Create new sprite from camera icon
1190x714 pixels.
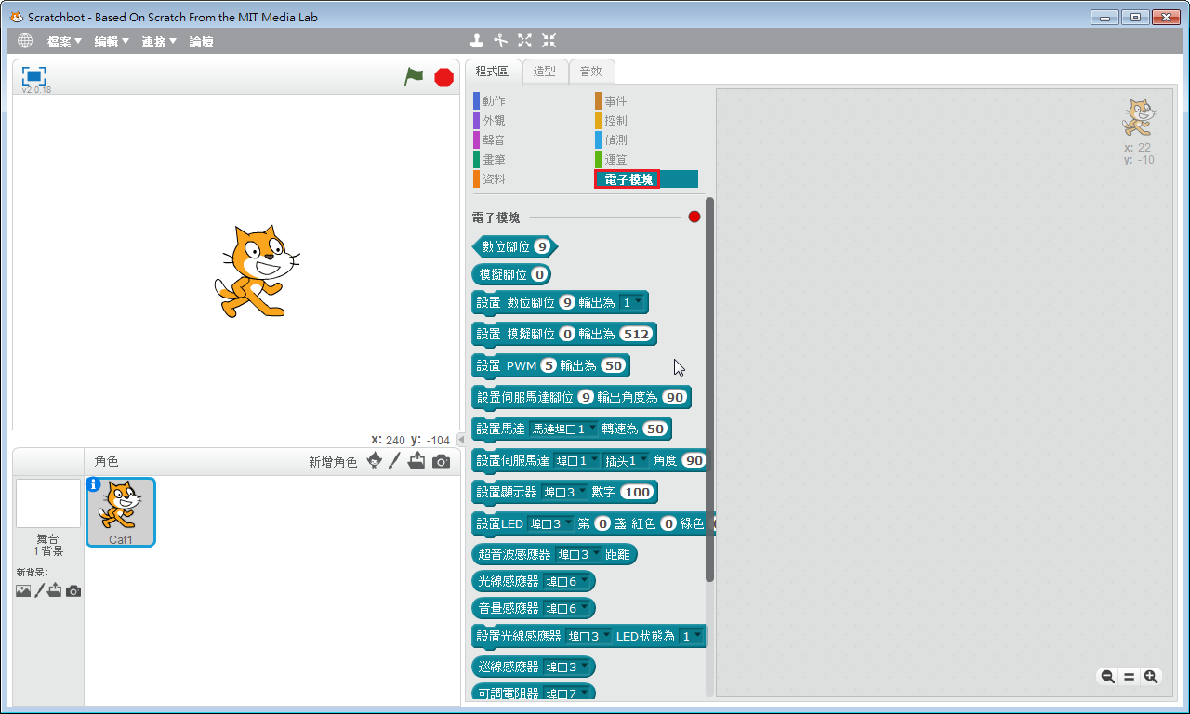[441, 461]
